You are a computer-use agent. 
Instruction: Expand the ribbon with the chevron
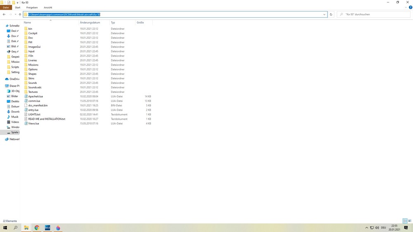tap(406, 7)
